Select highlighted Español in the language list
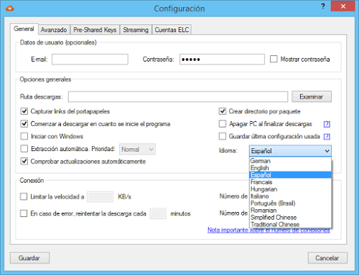Image resolution: width=359 pixels, height=275 pixels. click(x=290, y=175)
